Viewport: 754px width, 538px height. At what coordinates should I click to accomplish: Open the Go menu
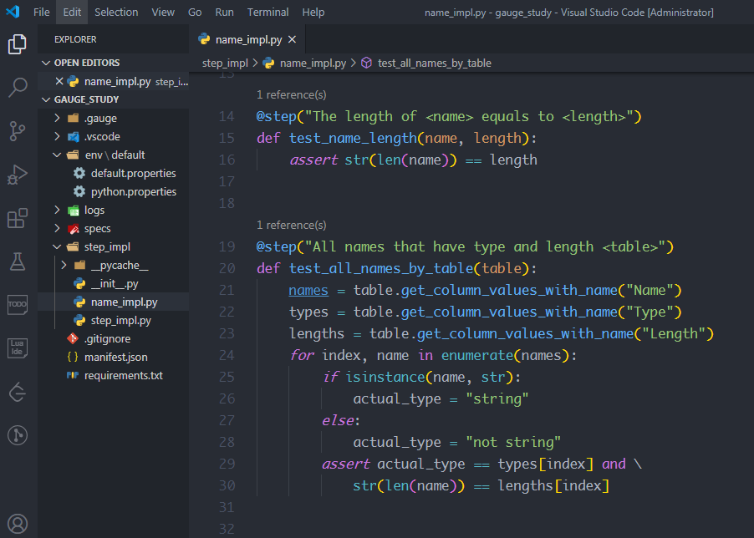195,12
